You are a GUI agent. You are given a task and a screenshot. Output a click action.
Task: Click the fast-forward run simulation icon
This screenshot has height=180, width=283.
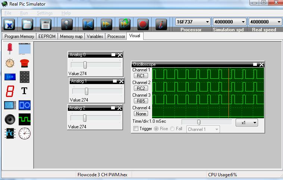pos(106,24)
